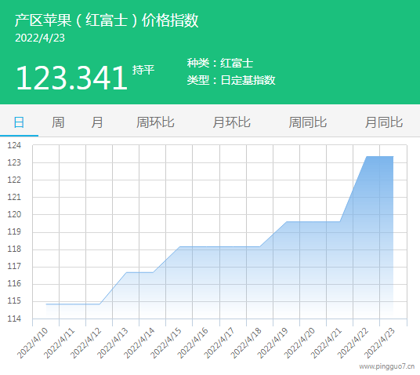This screenshot has width=420, height=375.
Task: Click the 类型：日定基指数 label
Action: [x=231, y=80]
